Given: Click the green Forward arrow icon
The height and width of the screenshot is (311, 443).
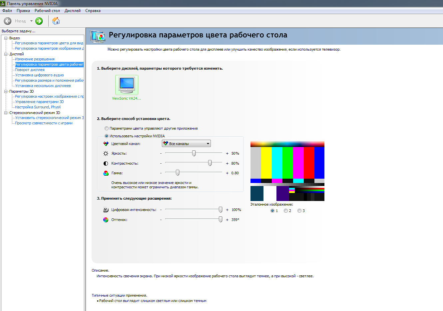Looking at the screenshot, I should [x=39, y=21].
